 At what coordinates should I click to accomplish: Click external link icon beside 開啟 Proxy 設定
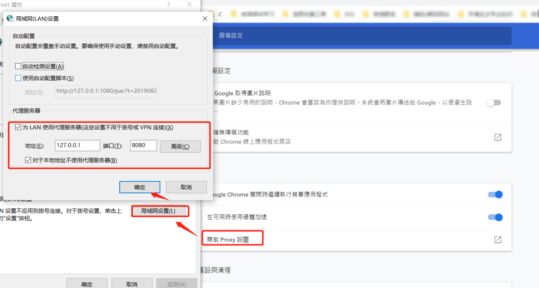pos(498,240)
